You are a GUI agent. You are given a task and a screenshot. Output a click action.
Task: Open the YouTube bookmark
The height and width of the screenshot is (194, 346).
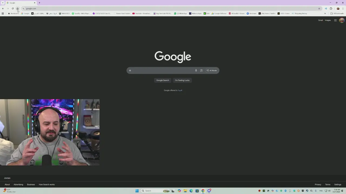tap(142, 13)
